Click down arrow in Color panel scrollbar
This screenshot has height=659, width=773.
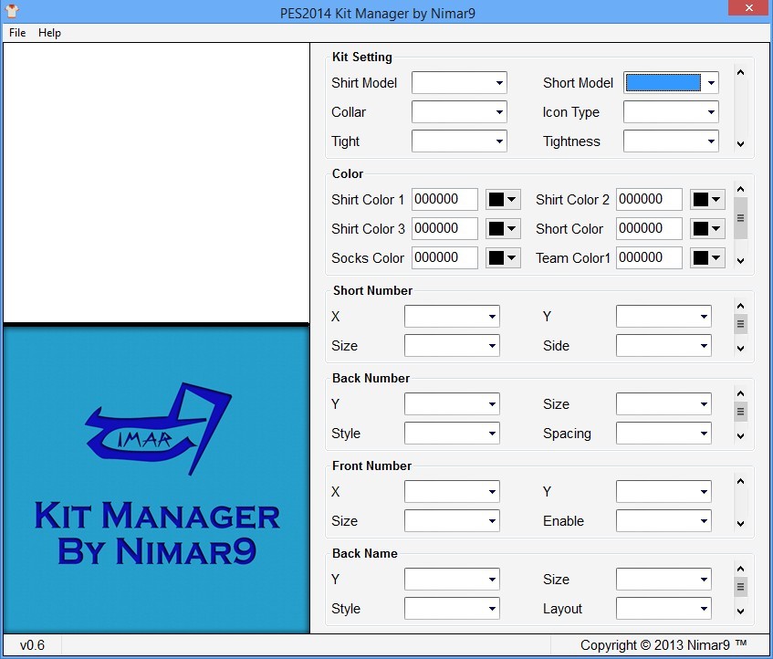(740, 261)
